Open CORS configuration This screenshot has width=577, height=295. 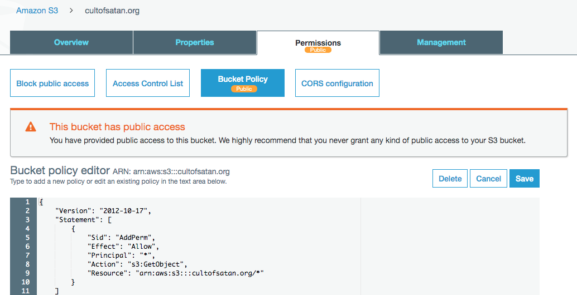click(x=337, y=83)
